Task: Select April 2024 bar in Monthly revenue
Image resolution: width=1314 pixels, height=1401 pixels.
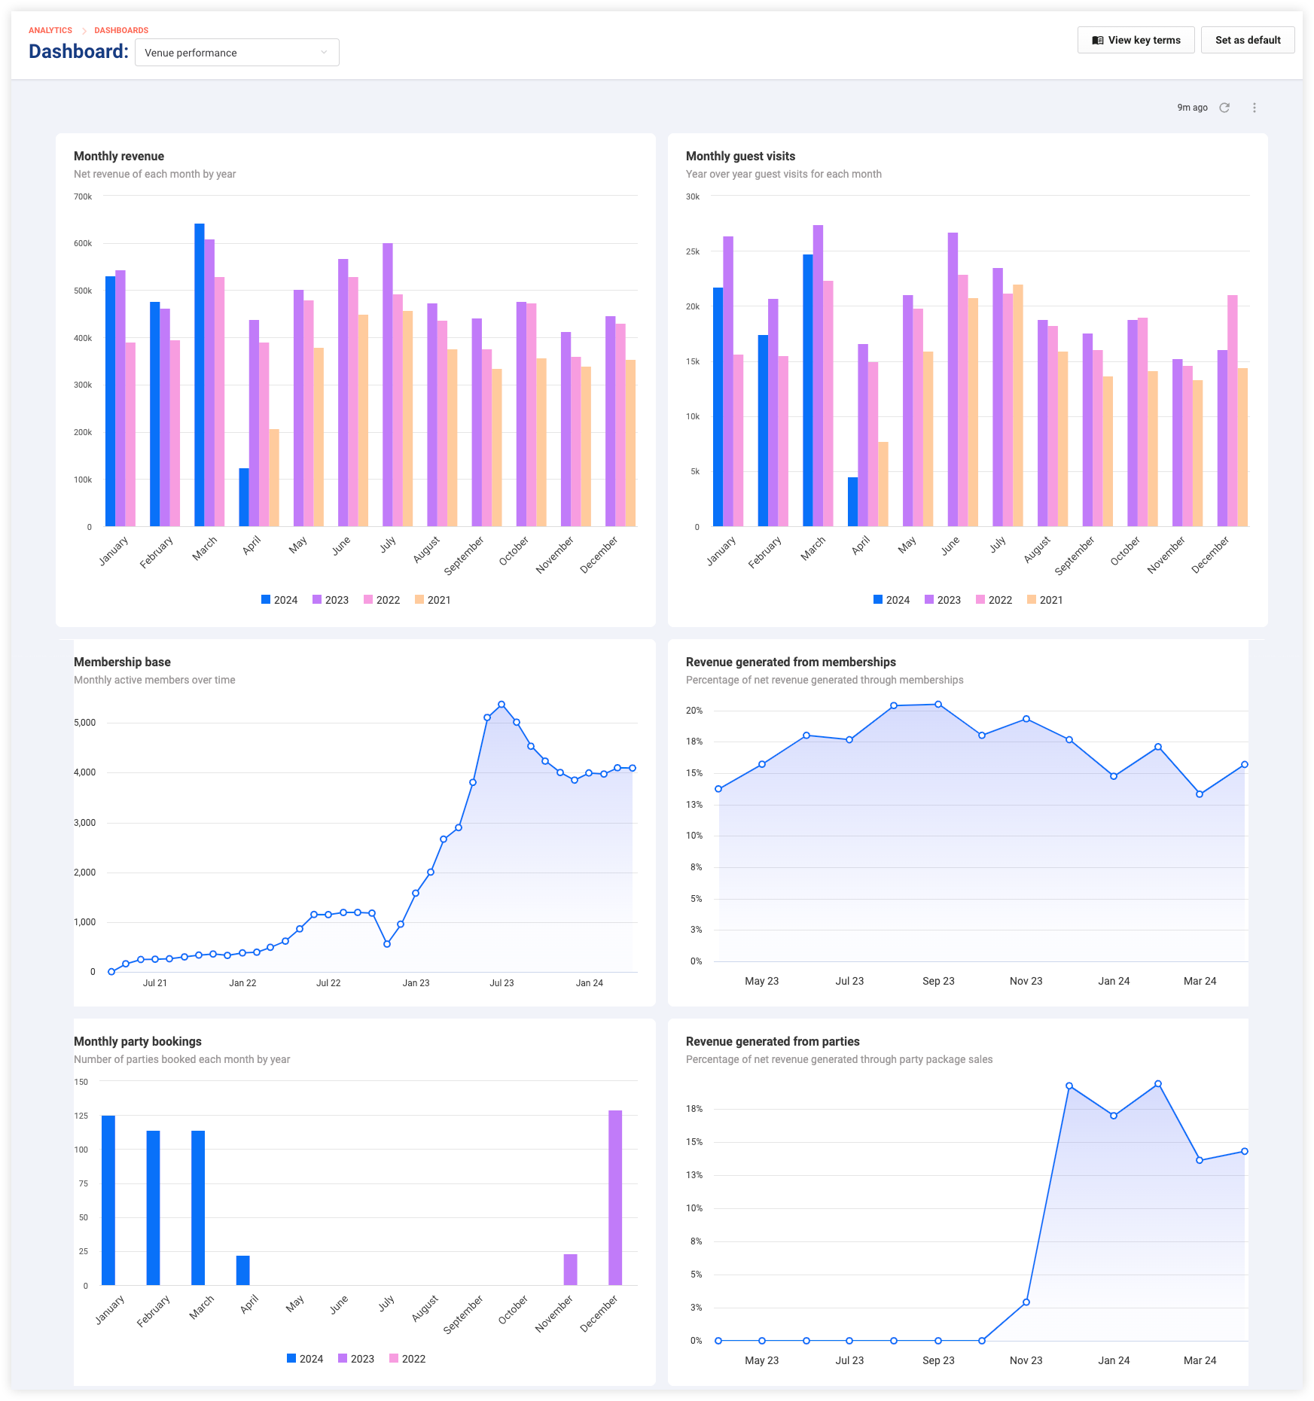Action: [x=244, y=498]
